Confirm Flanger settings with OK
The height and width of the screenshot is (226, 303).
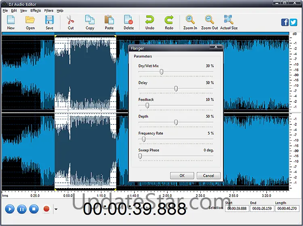click(182, 176)
